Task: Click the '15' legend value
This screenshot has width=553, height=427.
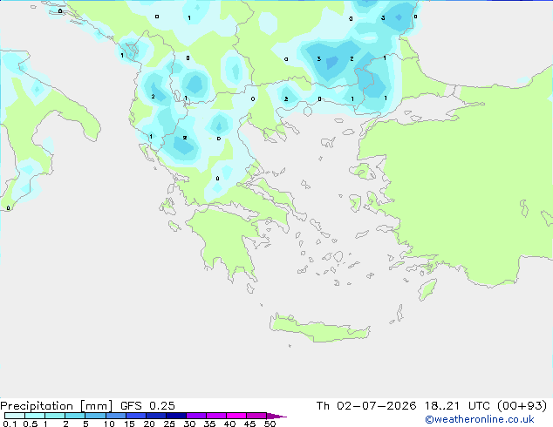Action: [x=129, y=424]
